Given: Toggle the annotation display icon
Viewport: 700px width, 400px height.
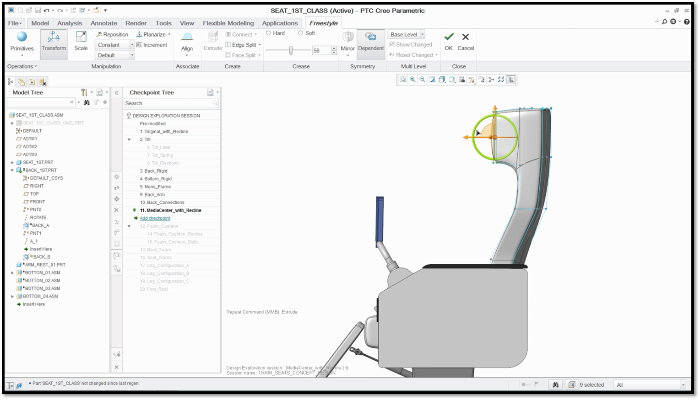Looking at the screenshot, I should coord(482,80).
